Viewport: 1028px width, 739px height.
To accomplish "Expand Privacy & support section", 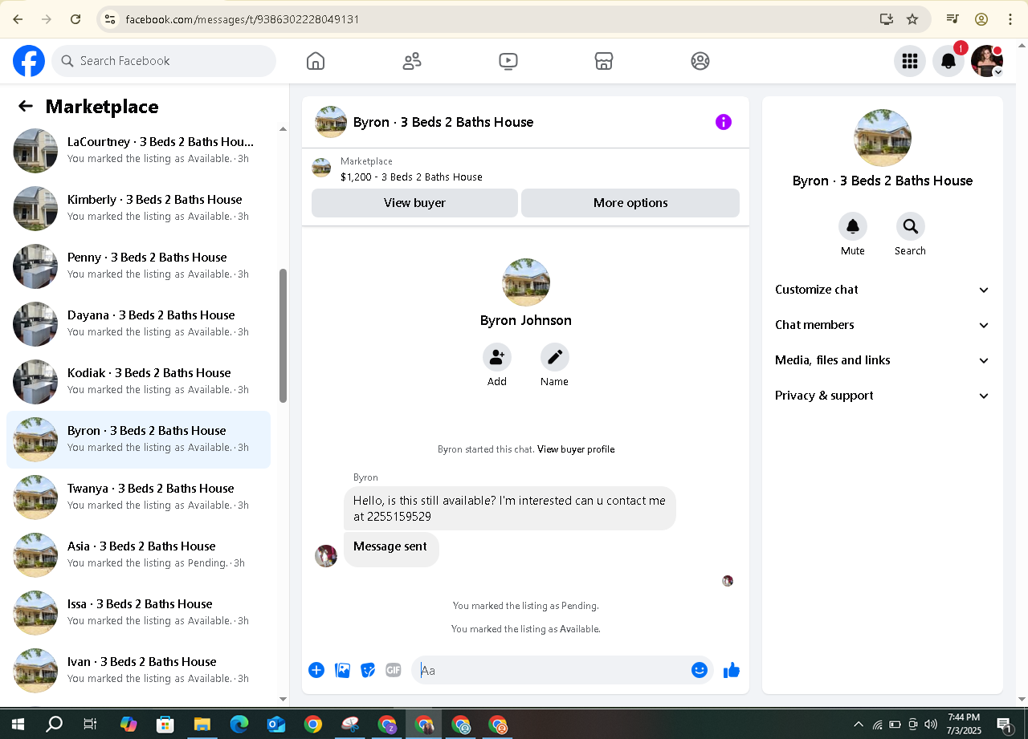I will (x=882, y=396).
